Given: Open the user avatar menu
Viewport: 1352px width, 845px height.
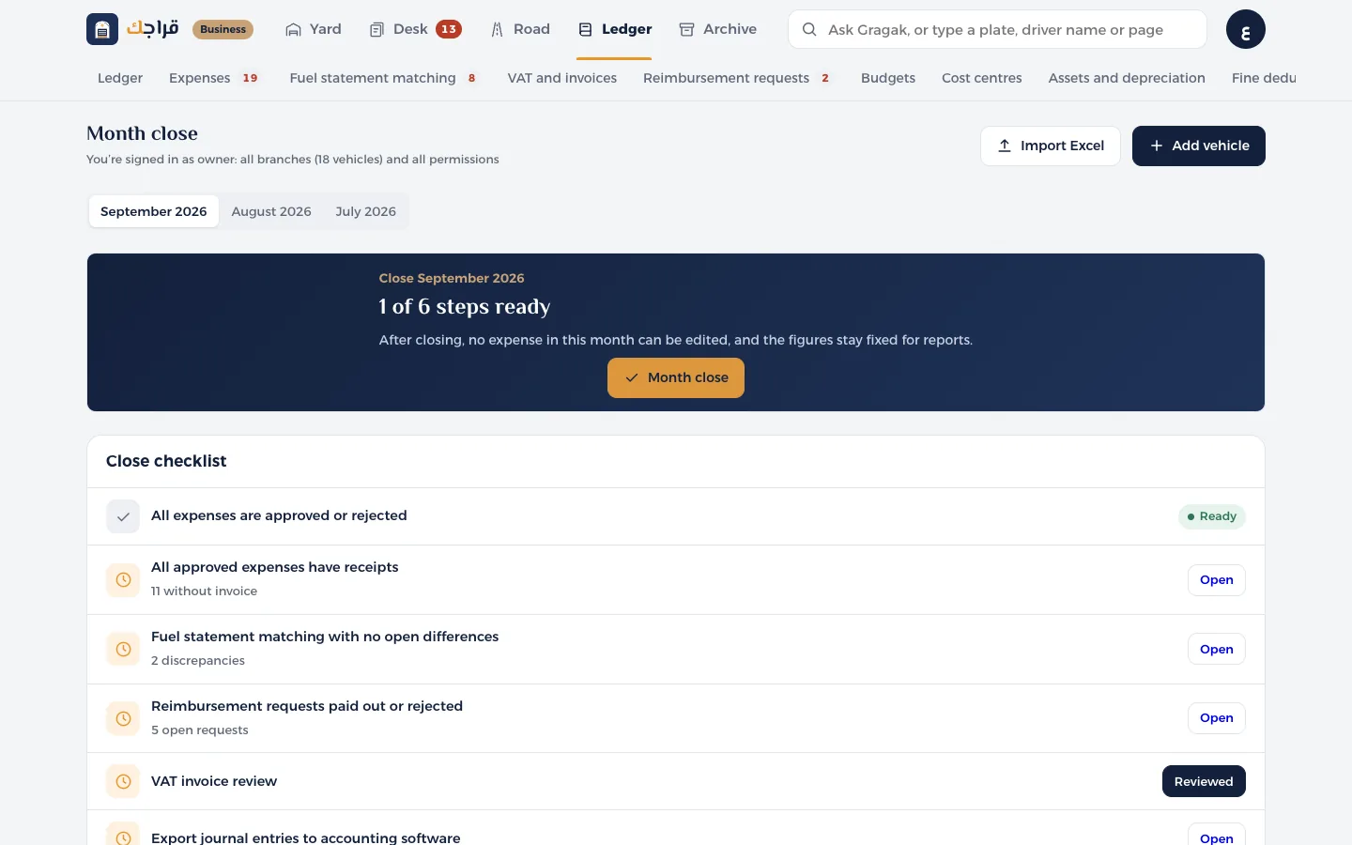Looking at the screenshot, I should click(1245, 29).
